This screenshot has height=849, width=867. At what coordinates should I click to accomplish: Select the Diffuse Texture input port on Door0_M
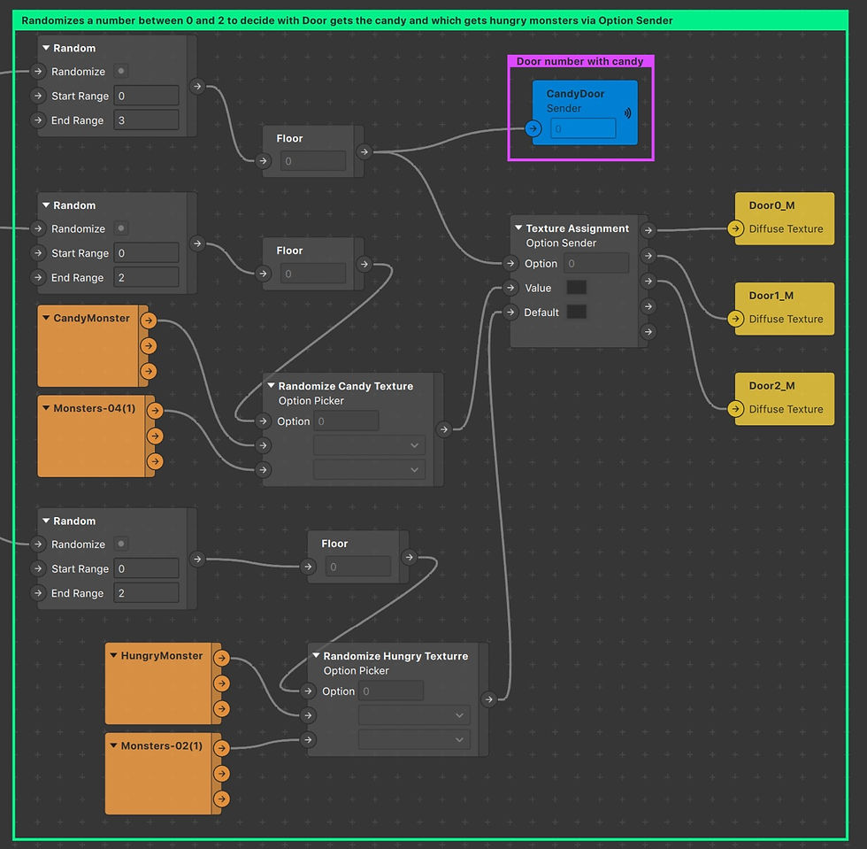735,230
